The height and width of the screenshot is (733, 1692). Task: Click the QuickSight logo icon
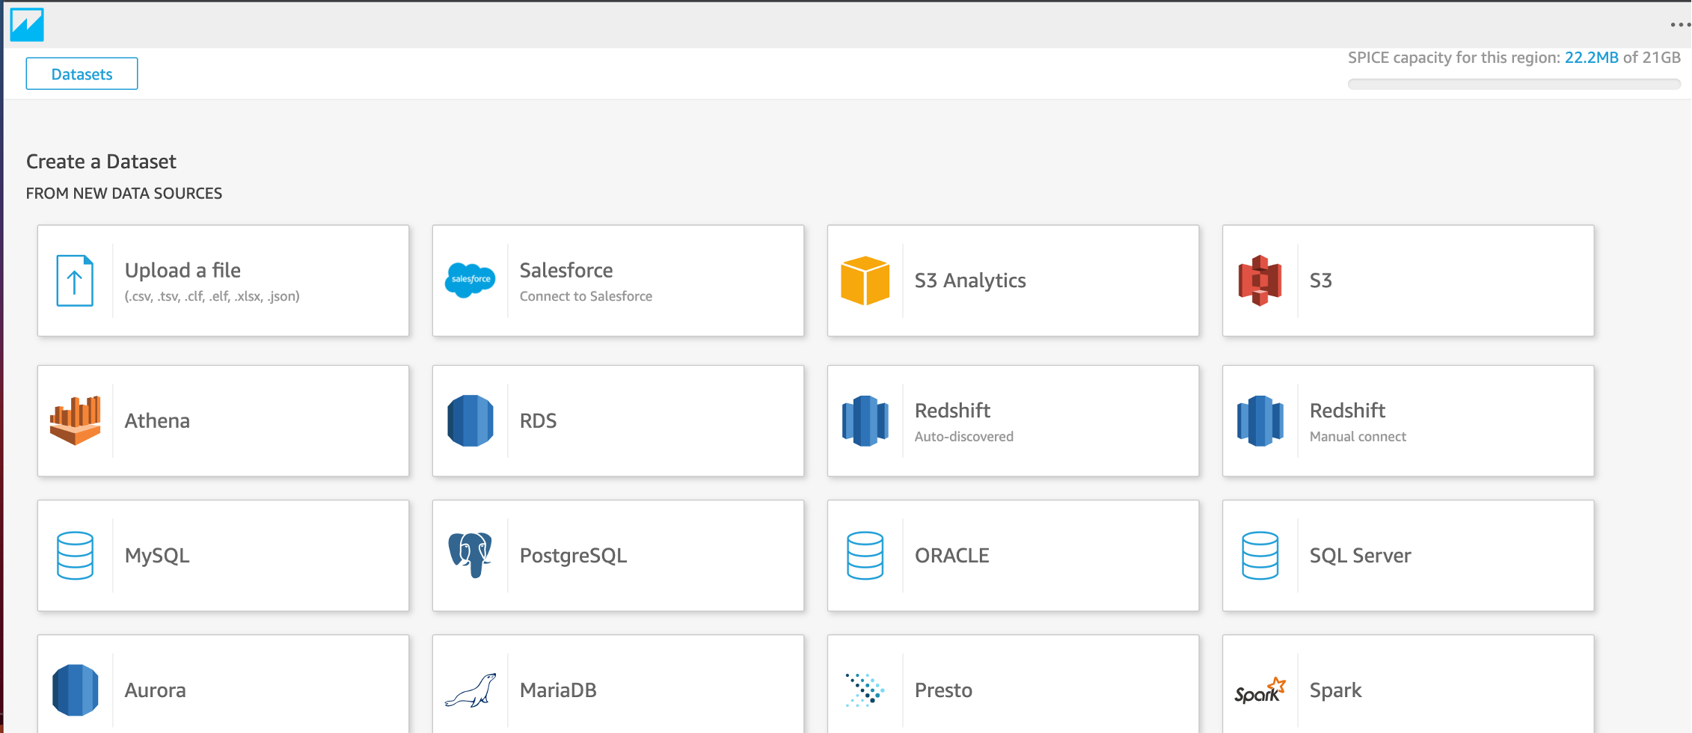tap(27, 25)
